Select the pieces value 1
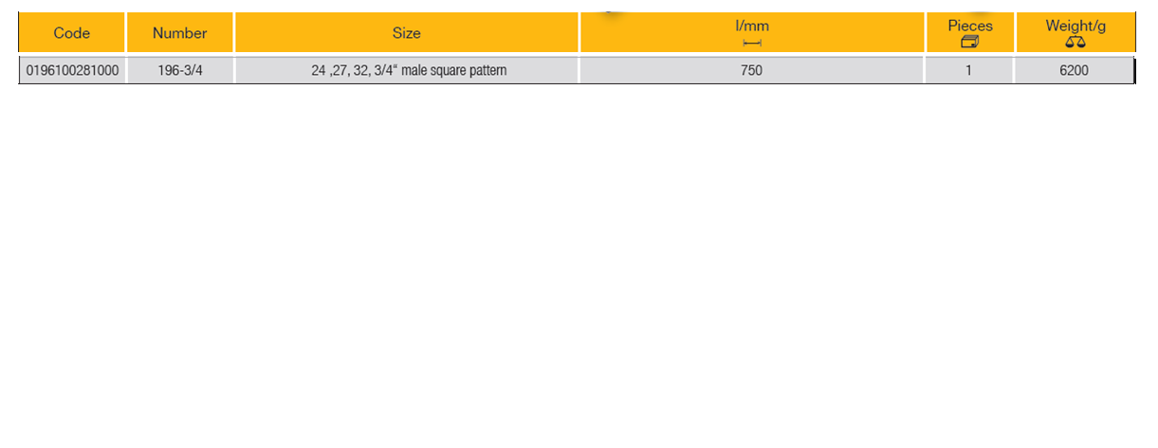Viewport: 1158px width, 448px height. coord(968,70)
